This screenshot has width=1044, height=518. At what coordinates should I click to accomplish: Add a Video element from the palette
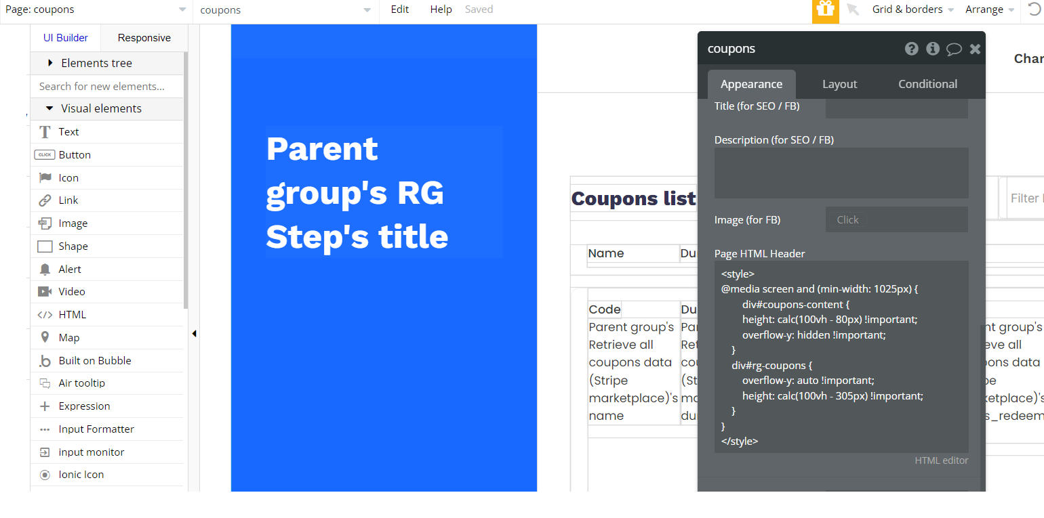point(107,292)
